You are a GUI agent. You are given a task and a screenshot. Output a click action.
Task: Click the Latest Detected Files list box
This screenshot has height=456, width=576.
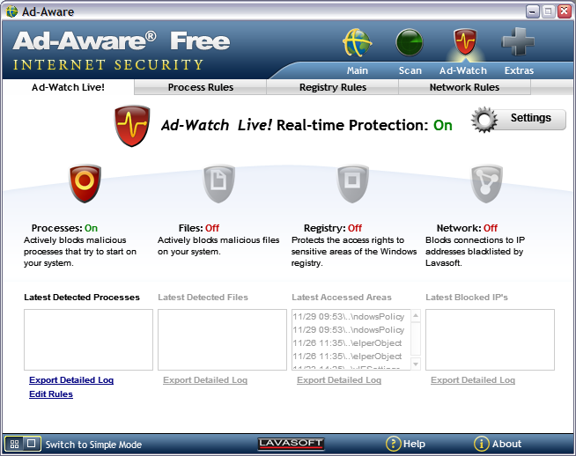pyautogui.click(x=222, y=340)
